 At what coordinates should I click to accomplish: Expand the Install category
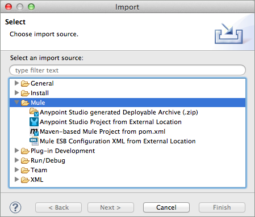click(x=16, y=92)
